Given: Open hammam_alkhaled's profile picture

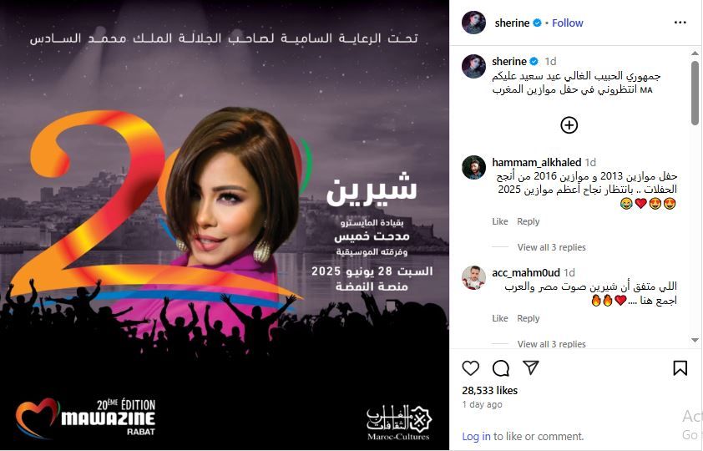Looking at the screenshot, I should tap(473, 168).
